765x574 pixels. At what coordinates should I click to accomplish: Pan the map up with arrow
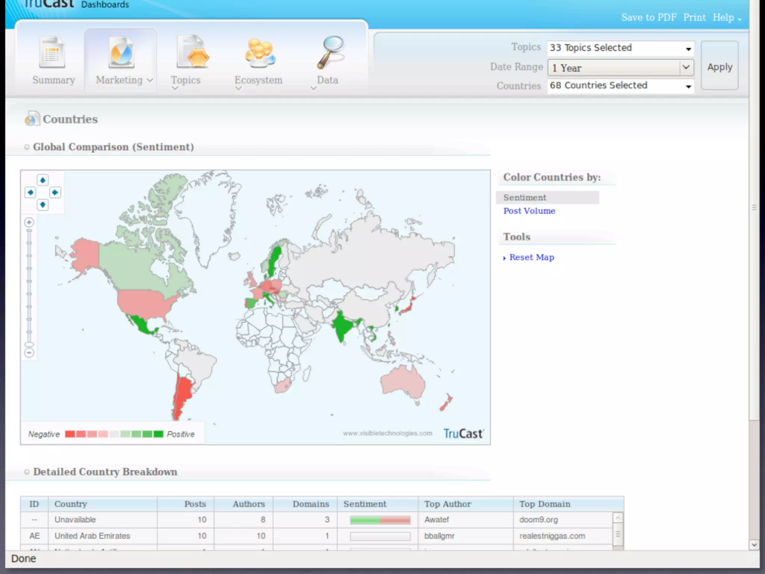(43, 180)
